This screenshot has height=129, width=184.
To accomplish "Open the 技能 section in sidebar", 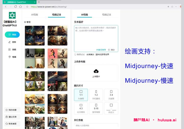I will click(12, 49).
